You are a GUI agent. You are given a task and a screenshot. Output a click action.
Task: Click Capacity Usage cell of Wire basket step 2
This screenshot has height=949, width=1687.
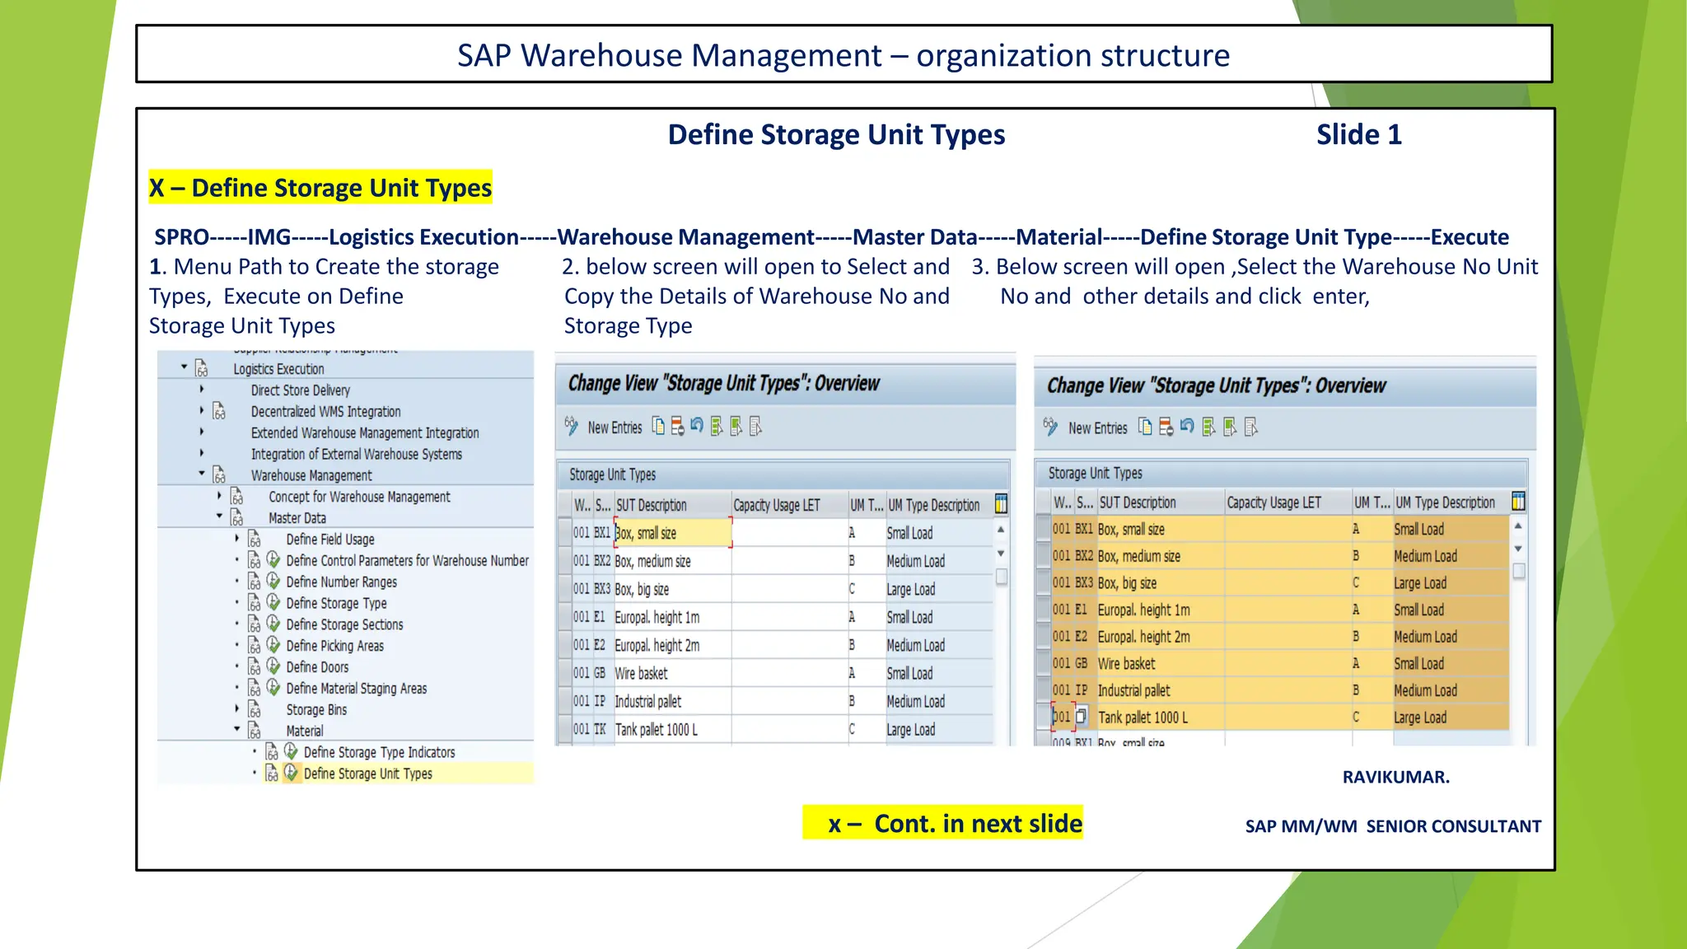(x=789, y=673)
